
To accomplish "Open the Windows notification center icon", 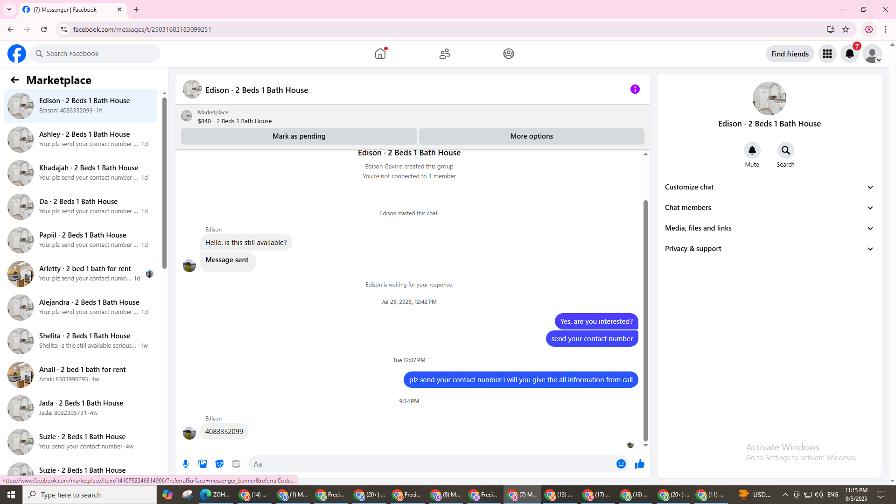I will (881, 495).
